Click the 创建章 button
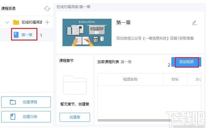206x128 pixels. pyautogui.click(x=75, y=117)
